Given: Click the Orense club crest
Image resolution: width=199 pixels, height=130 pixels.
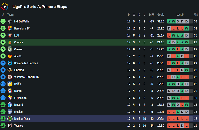Looking at the screenshot, I should (x=10, y=49).
